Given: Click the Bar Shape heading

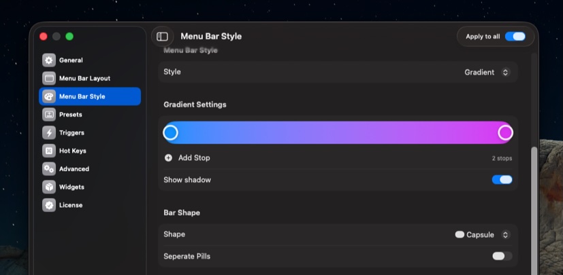Looking at the screenshot, I should pos(182,213).
